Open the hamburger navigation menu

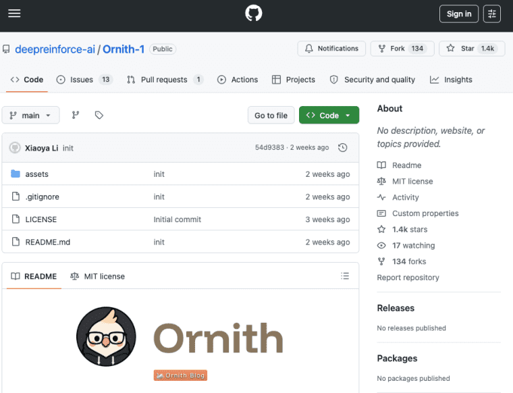[x=14, y=14]
